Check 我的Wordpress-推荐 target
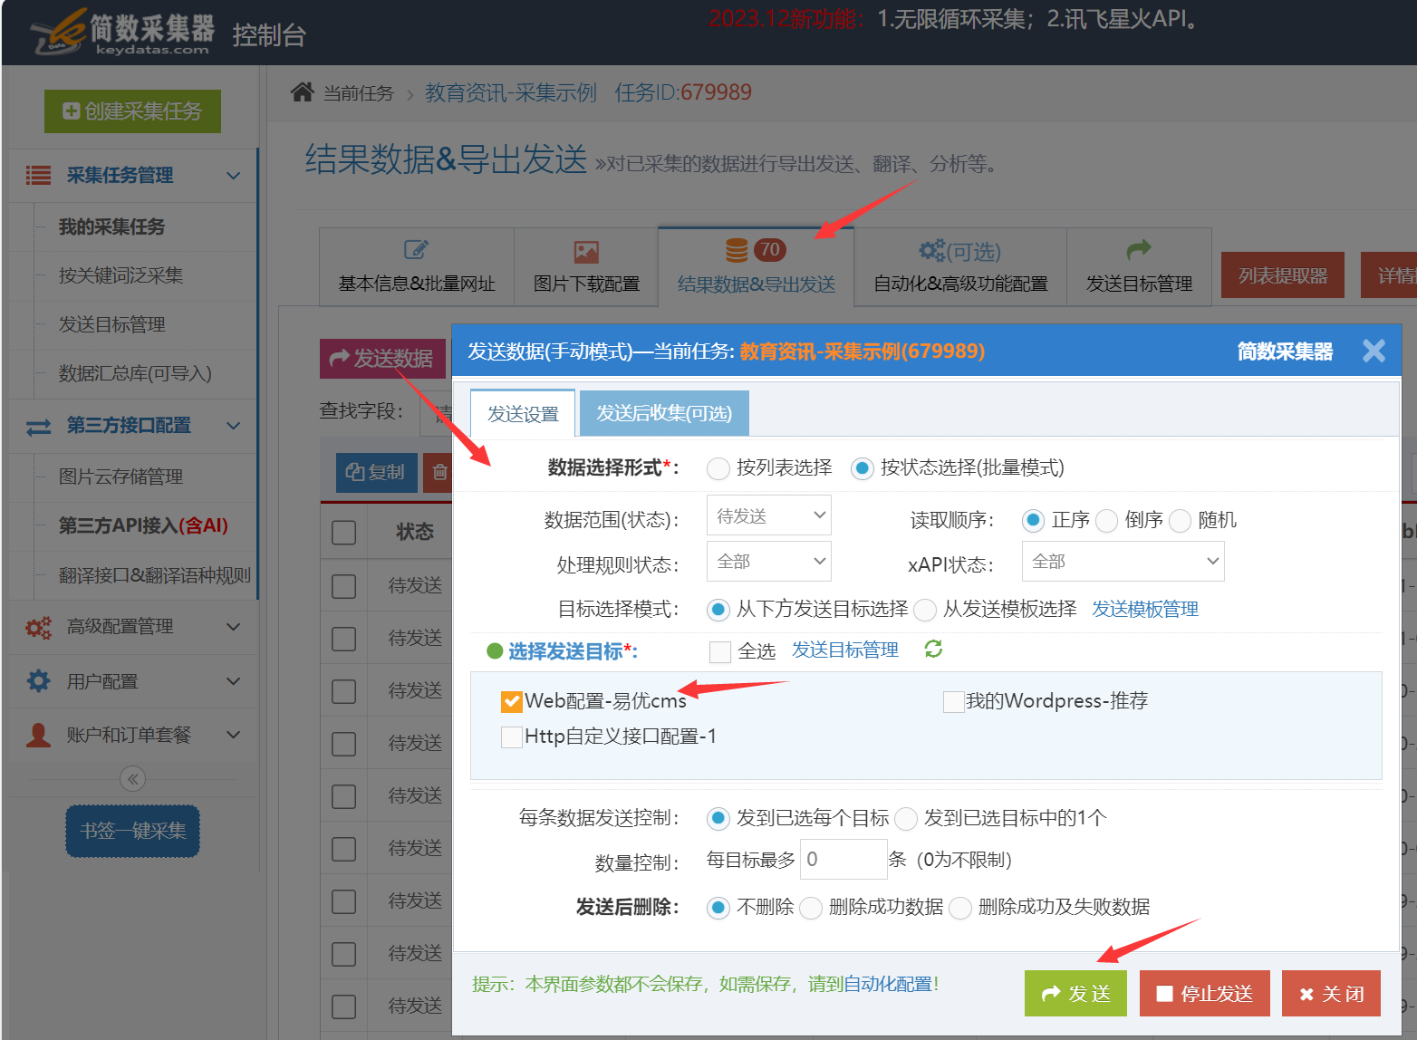This screenshot has width=1417, height=1040. [953, 702]
